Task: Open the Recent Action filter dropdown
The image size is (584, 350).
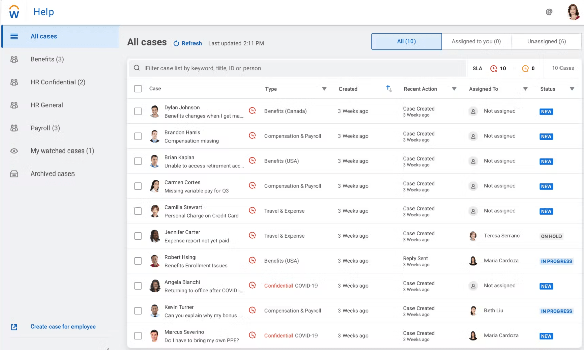Action: pyautogui.click(x=454, y=89)
